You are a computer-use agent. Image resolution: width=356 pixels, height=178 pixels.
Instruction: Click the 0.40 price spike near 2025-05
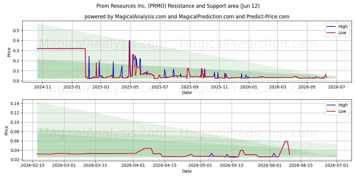click(x=129, y=41)
